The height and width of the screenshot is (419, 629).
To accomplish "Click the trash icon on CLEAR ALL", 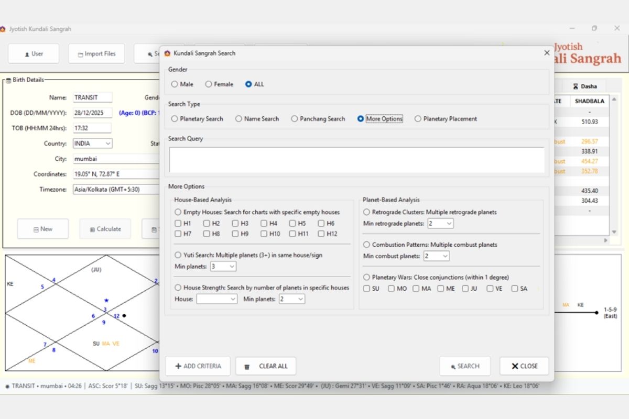I will [247, 367].
